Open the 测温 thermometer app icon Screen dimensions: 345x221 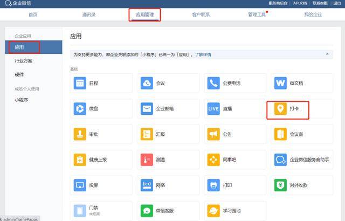[147, 160]
